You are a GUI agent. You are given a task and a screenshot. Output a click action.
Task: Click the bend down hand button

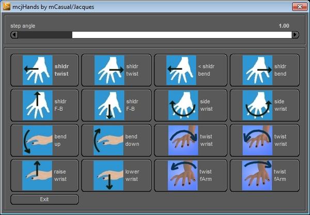(x=116, y=140)
